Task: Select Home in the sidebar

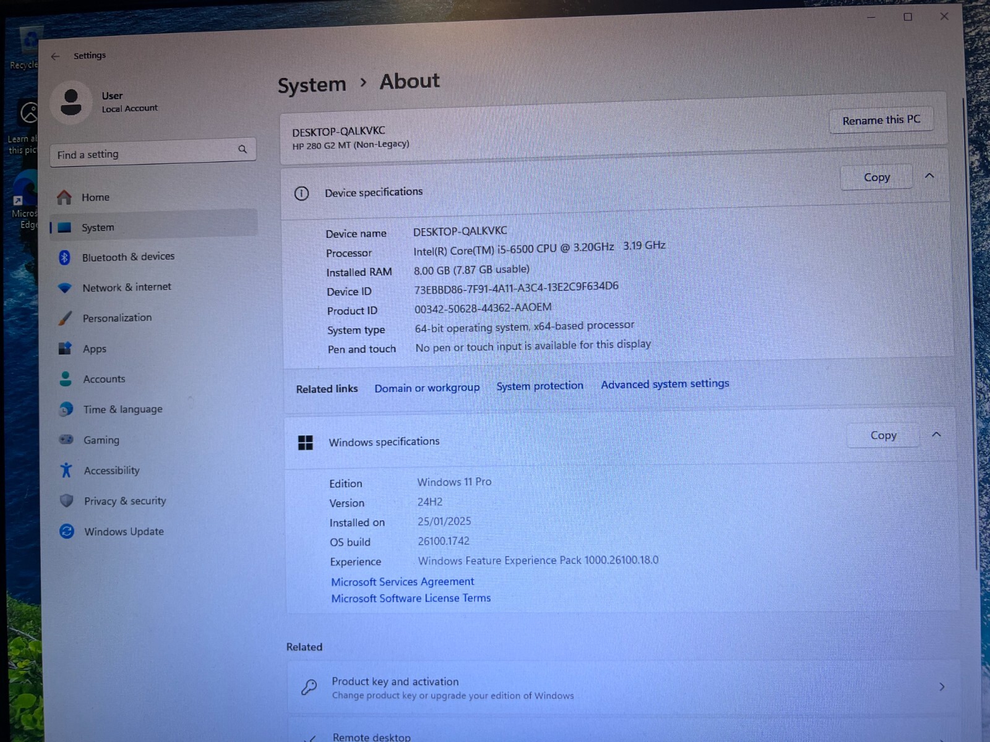Action: (95, 197)
